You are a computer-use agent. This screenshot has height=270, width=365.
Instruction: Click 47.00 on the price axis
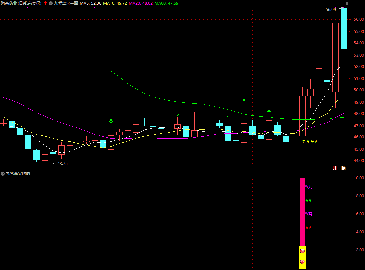[x=359, y=126]
